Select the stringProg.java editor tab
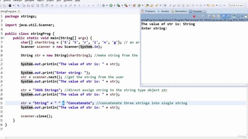Viewport: 248px width, 139px height. [8, 11]
